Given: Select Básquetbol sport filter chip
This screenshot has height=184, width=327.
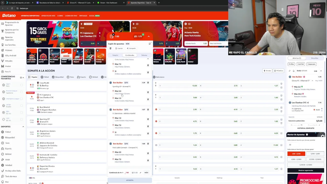Looking at the screenshot, I should pyautogui.click(x=58, y=77).
